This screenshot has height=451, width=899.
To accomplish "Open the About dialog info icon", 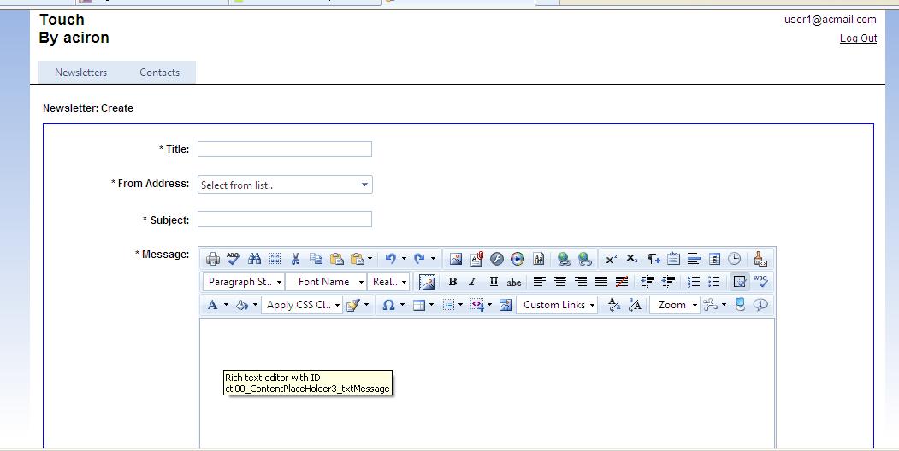I will 760,305.
